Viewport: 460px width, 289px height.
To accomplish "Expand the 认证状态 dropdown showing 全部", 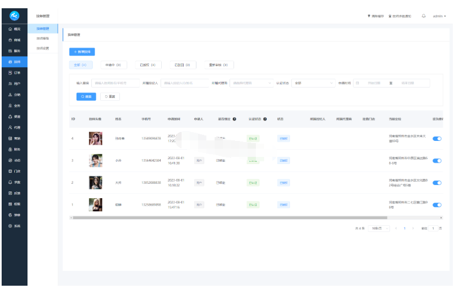I will pyautogui.click(x=313, y=83).
